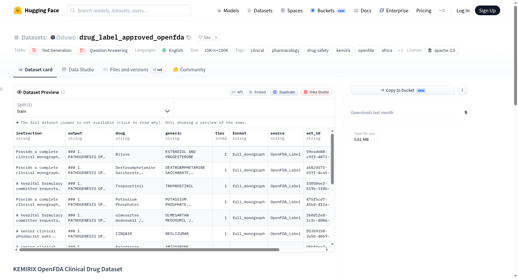The width and height of the screenshot is (518, 279).
Task: Click the Total file size 5.61 MB box
Action: click(365, 136)
